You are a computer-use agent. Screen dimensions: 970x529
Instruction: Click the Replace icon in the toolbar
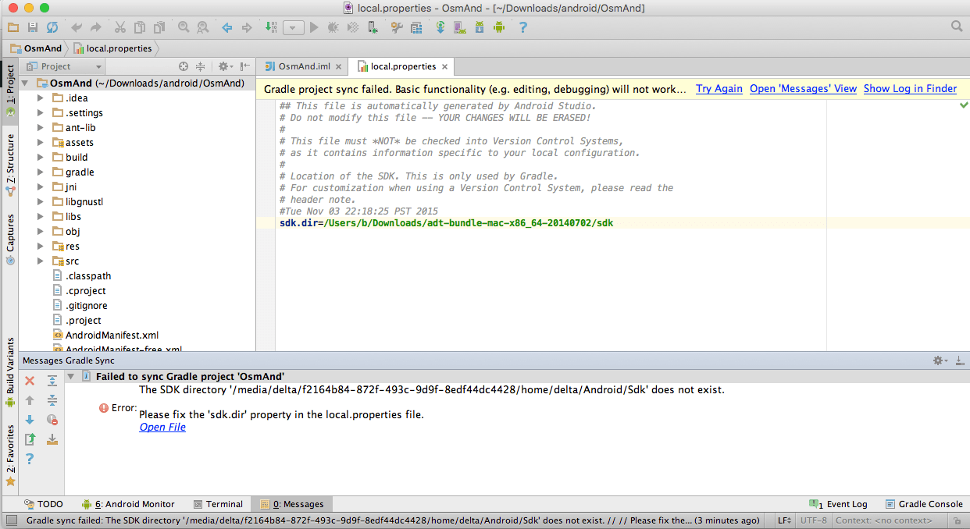(x=202, y=27)
